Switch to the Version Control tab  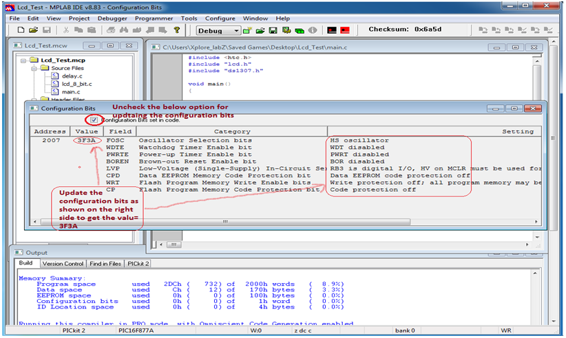[x=63, y=264]
